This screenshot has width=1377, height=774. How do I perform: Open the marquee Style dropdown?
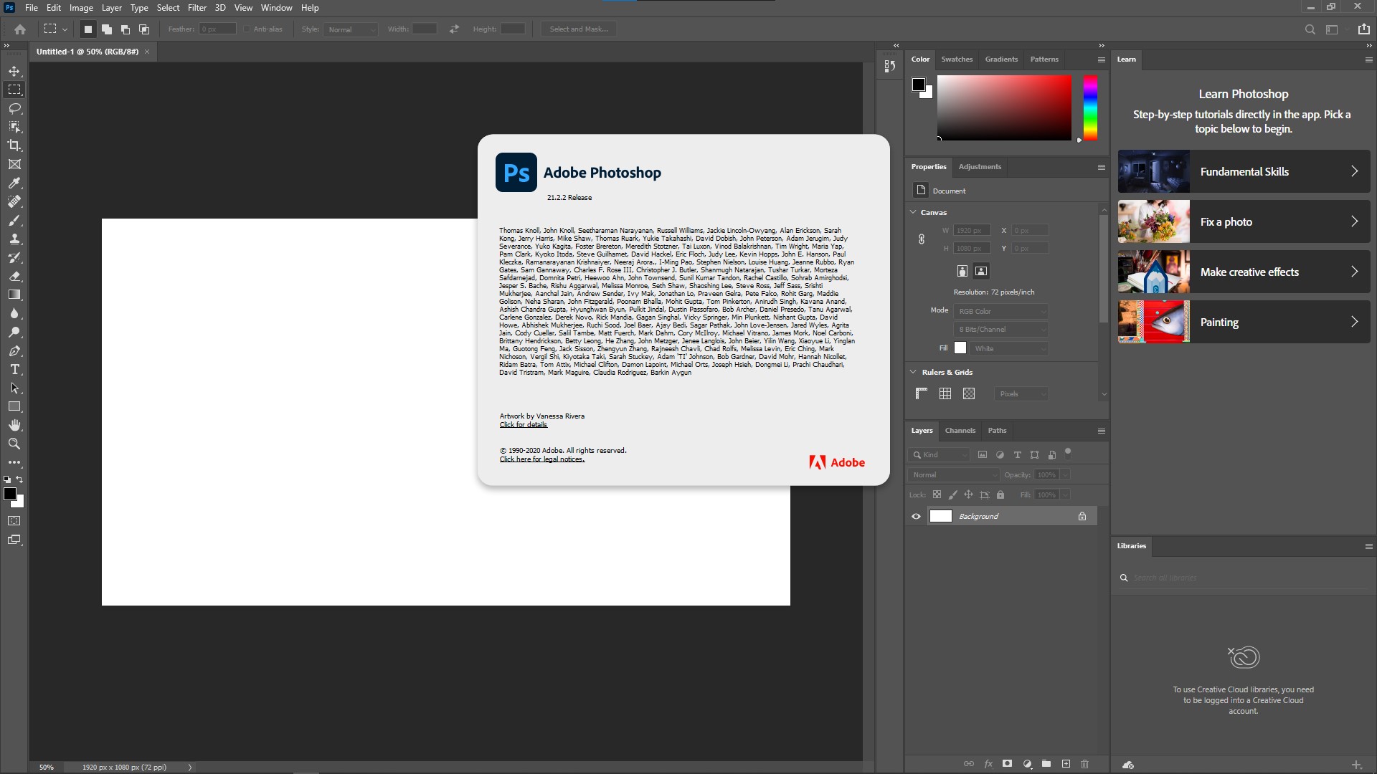click(x=351, y=29)
